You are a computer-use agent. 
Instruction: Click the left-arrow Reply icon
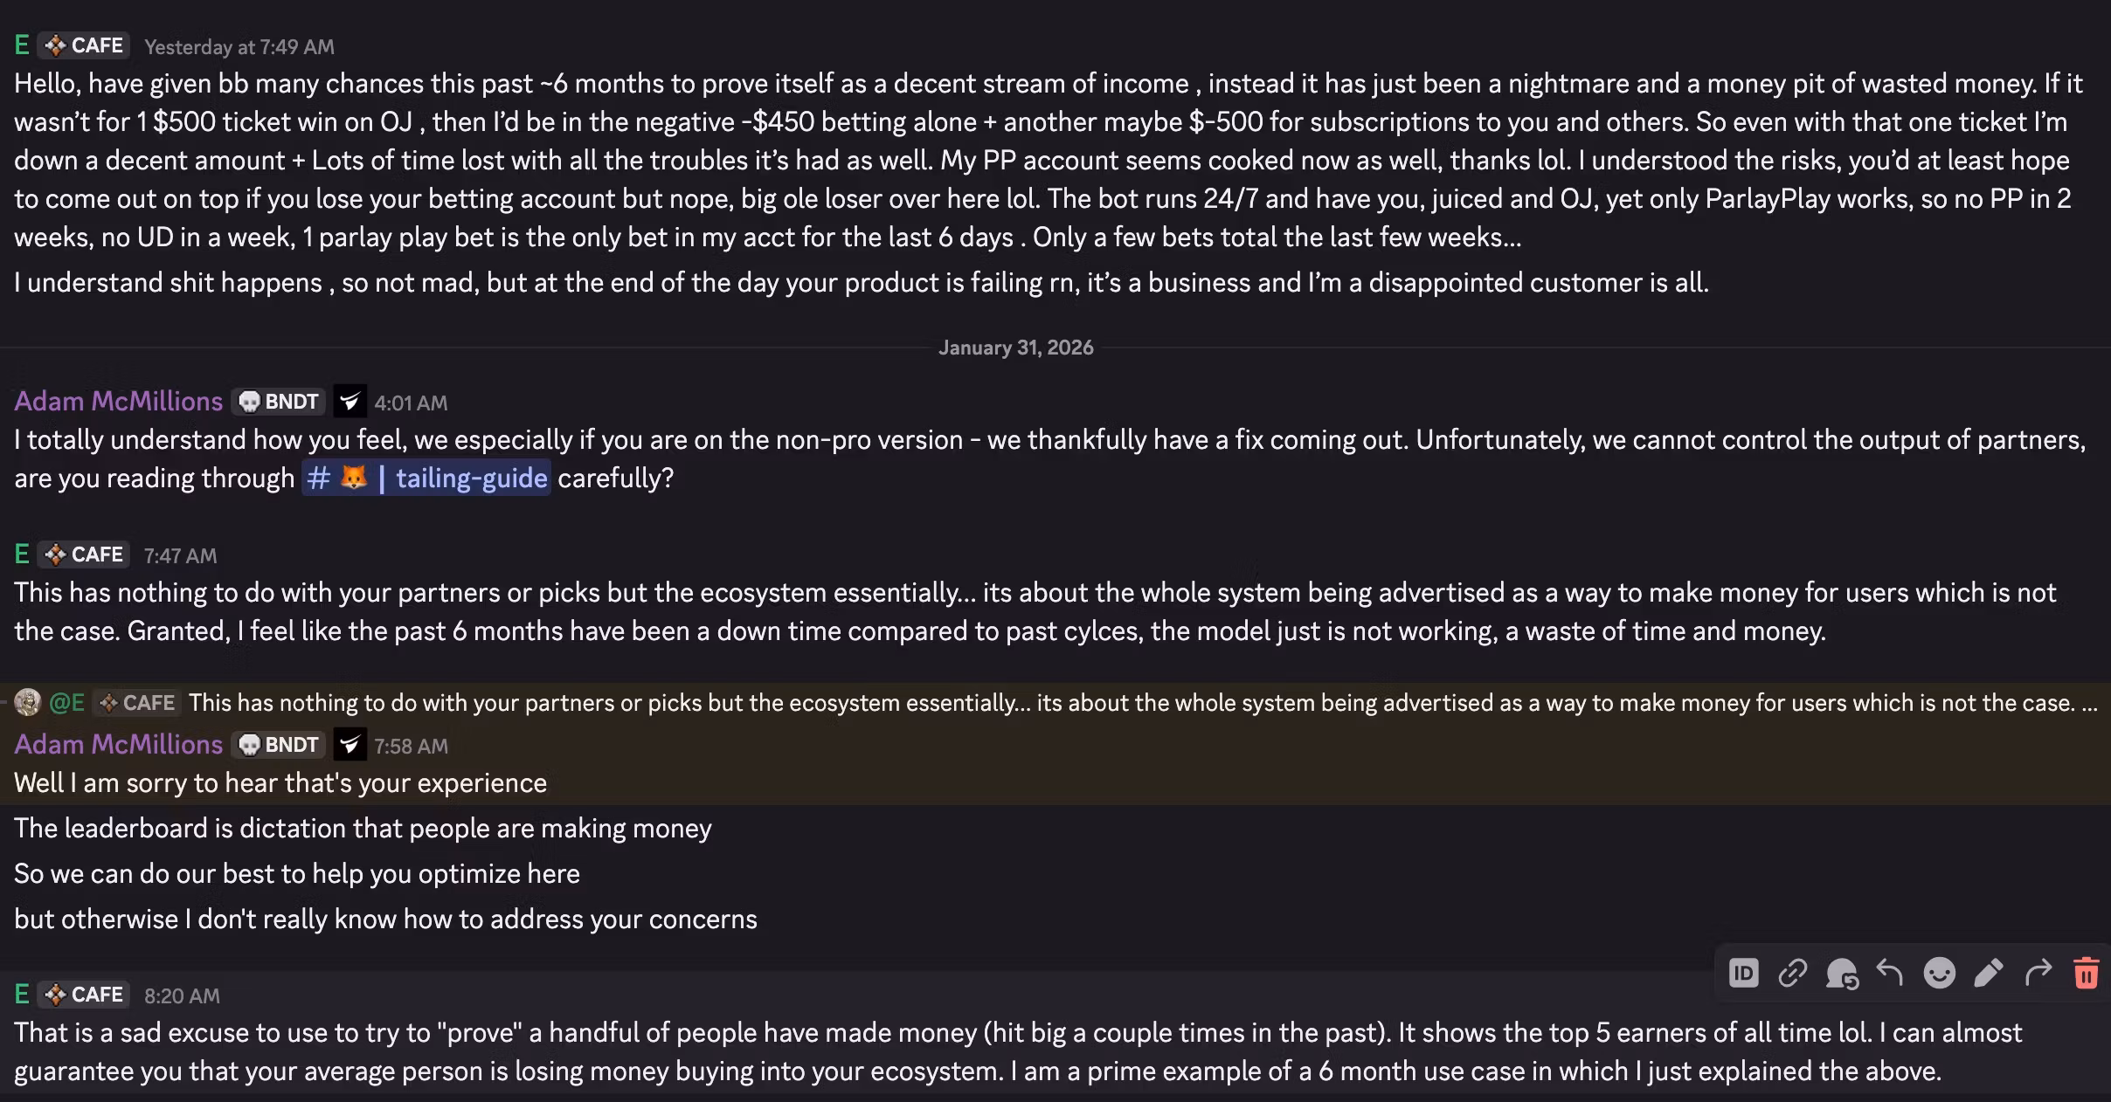click(1890, 973)
